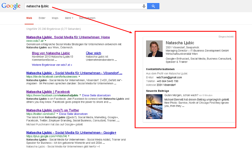Open 'Blog von Natascha Ljubic' sitelink
252x151 pixels.
[x=51, y=53]
